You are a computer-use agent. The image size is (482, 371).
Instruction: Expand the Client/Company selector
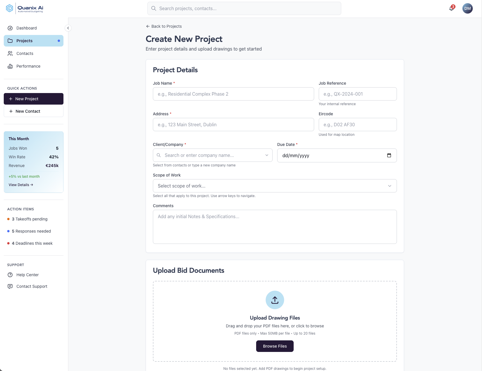point(267,155)
